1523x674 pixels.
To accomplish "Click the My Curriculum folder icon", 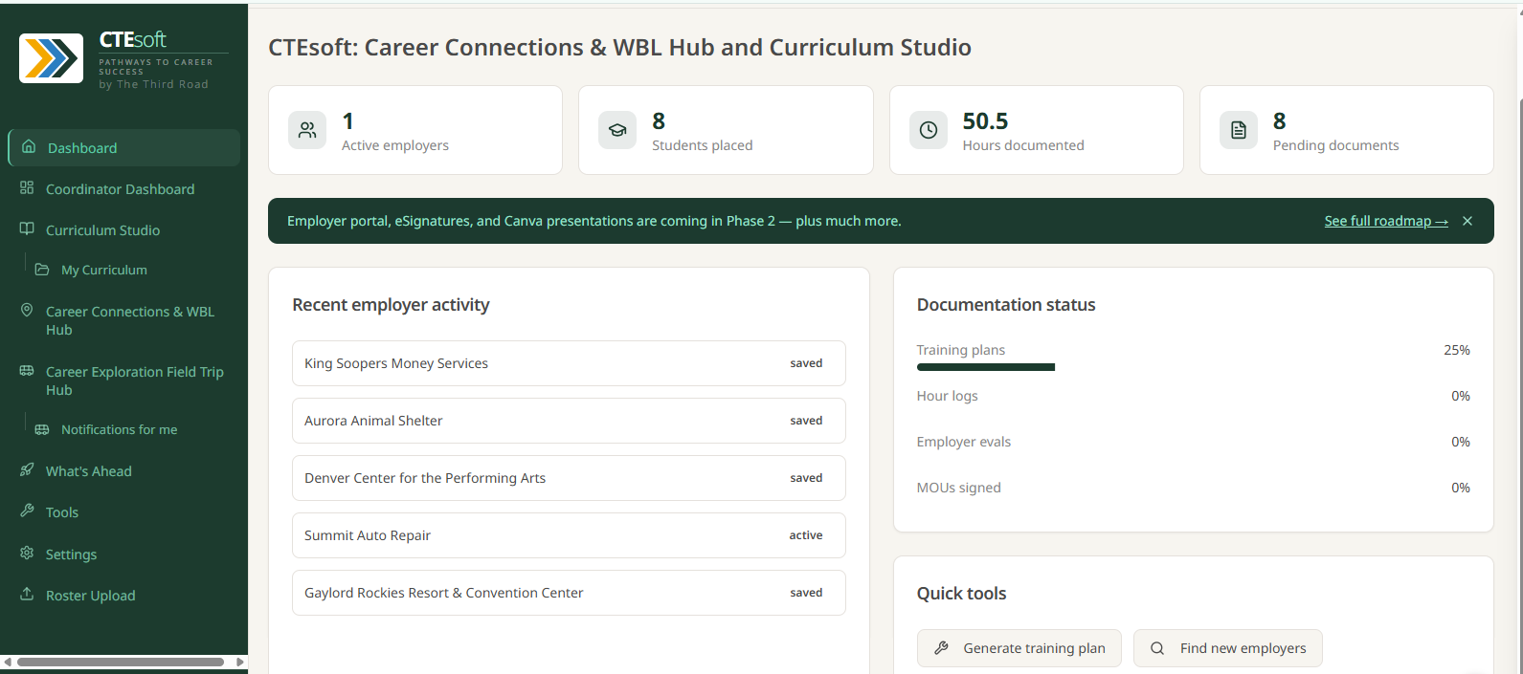I will (42, 270).
